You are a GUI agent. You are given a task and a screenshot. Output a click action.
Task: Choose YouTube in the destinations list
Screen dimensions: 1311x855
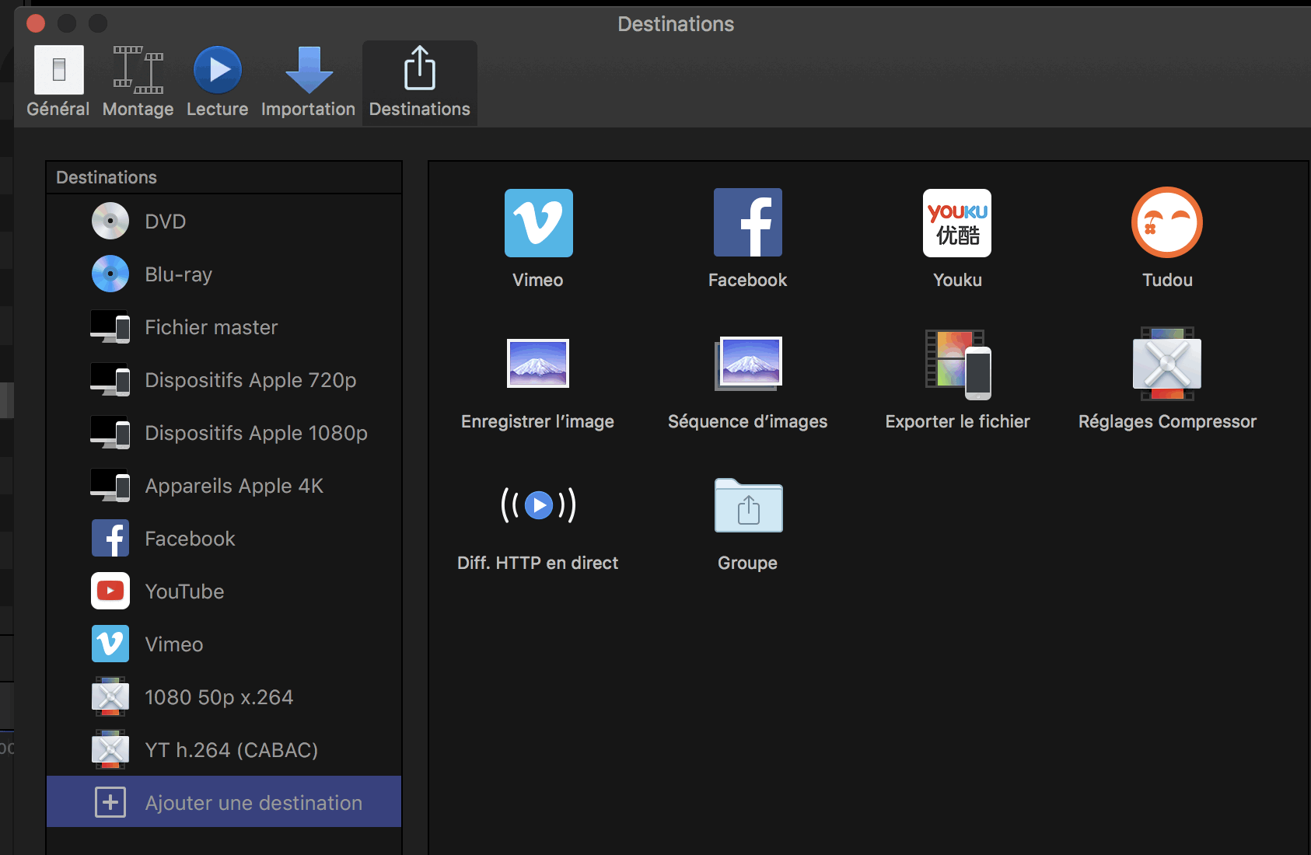coord(184,592)
